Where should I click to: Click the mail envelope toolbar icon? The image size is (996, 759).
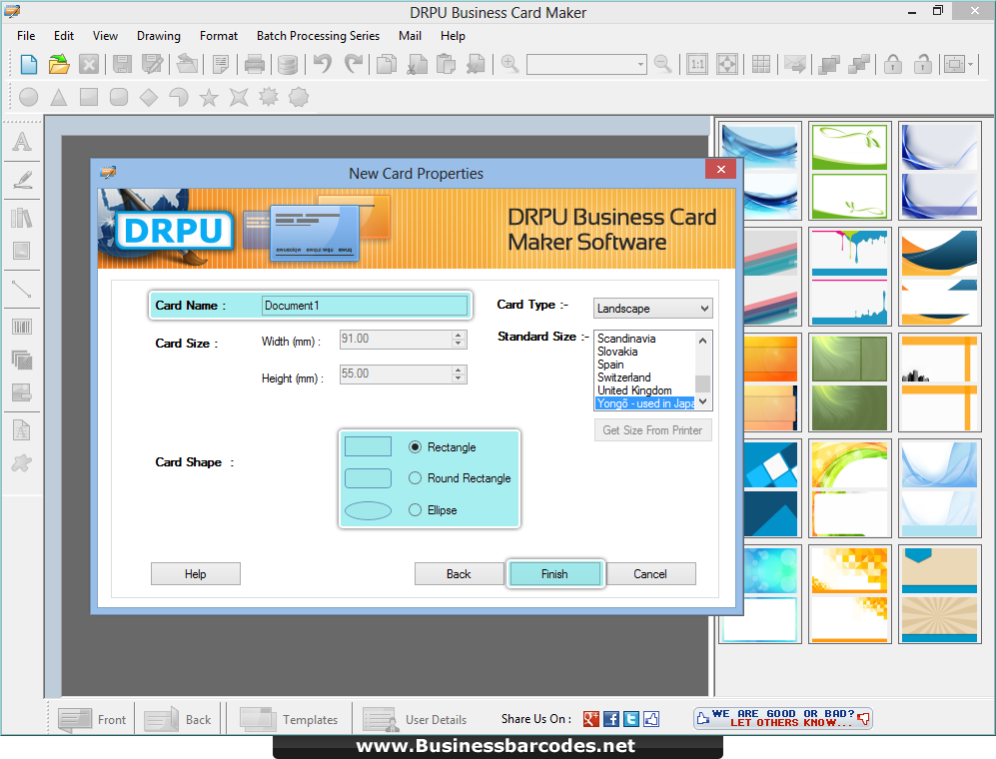(794, 64)
